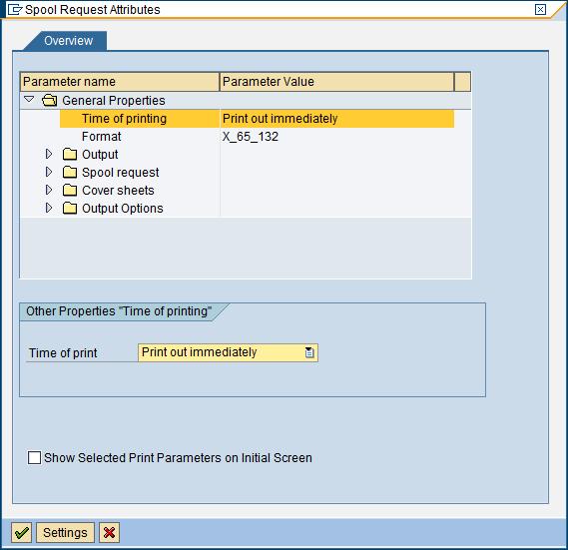Click the General Properties open folder icon
Viewport: 568px width, 550px height.
49,101
